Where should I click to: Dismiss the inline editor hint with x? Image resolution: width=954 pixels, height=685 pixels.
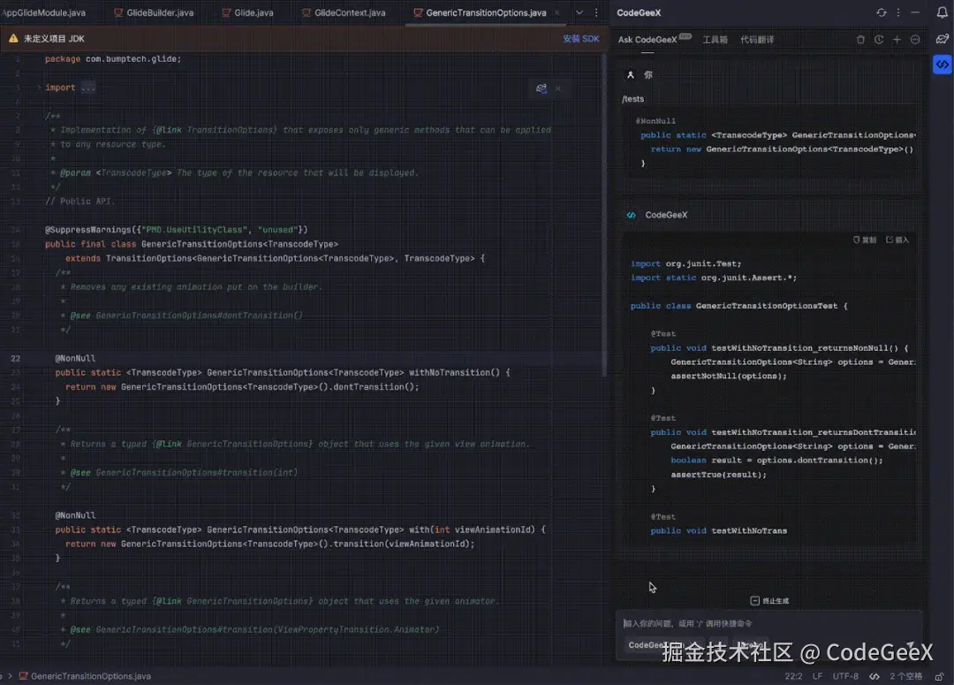[558, 88]
